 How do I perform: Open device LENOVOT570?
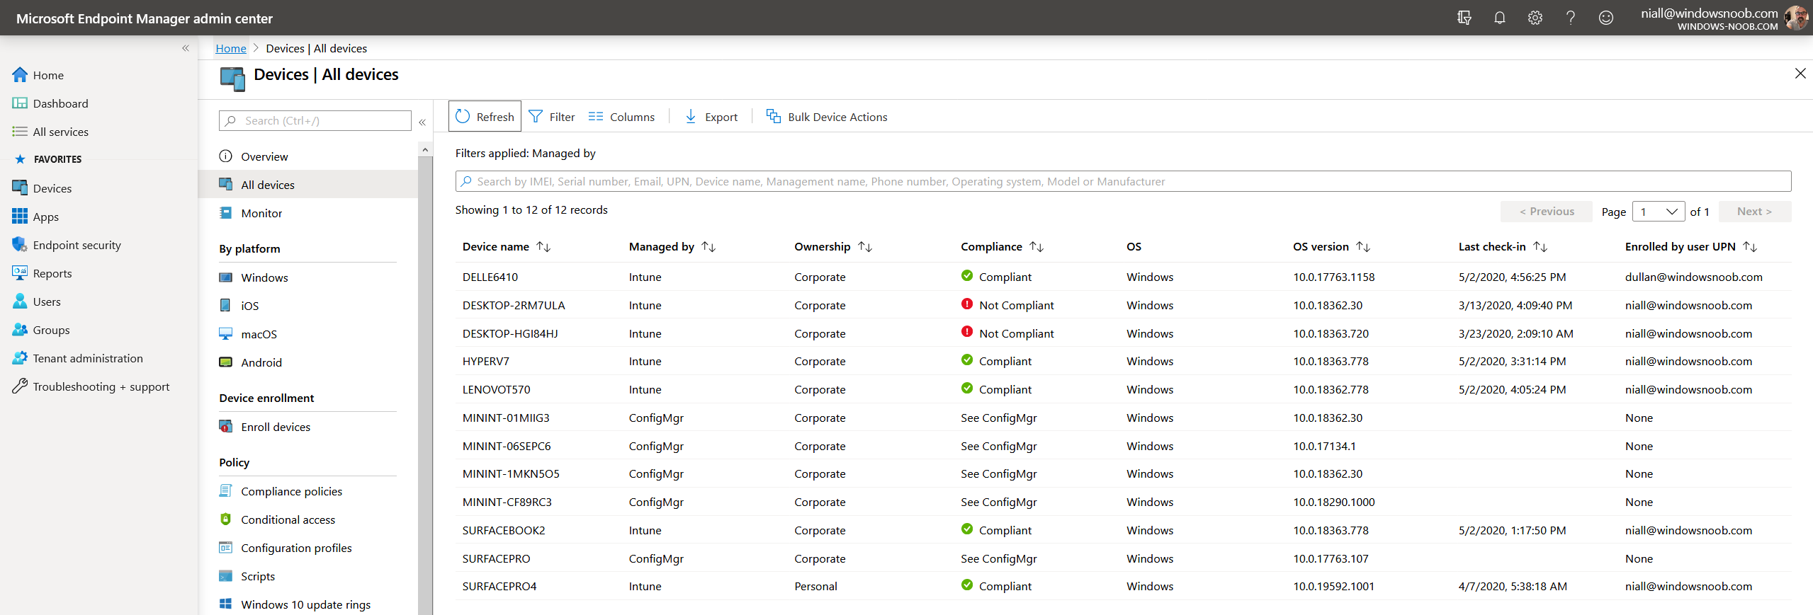[496, 390]
